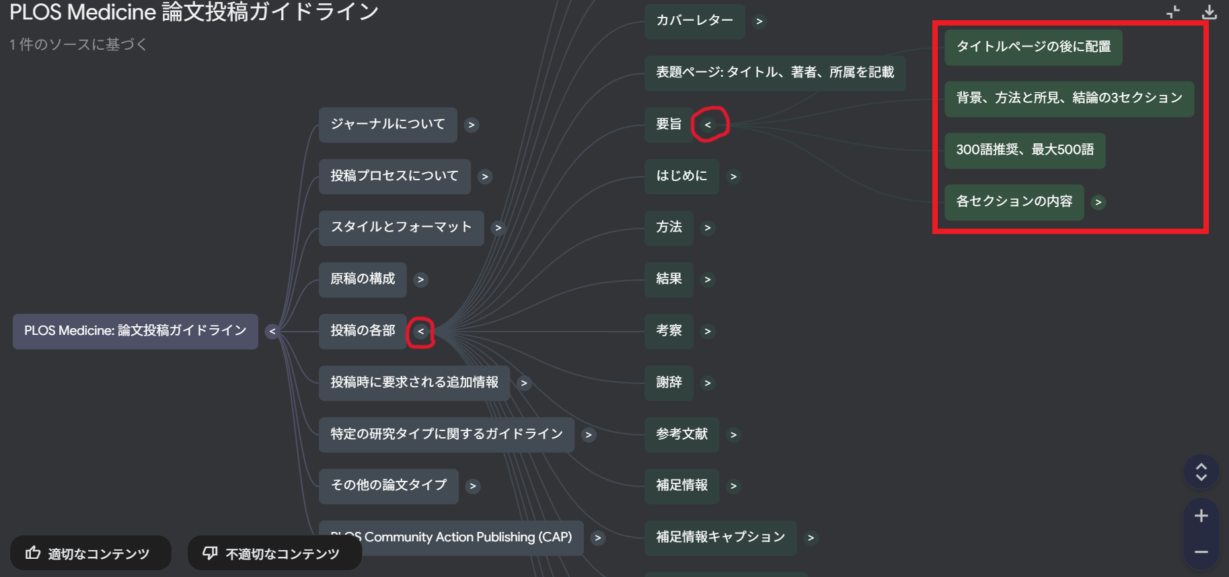Select the 考察 node
Screen dimensions: 1229x577
pos(669,331)
